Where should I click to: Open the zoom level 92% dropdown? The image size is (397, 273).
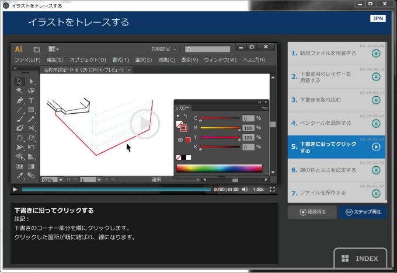coord(61,180)
